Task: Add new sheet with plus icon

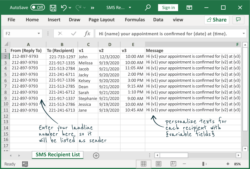Action: [x=96, y=155]
